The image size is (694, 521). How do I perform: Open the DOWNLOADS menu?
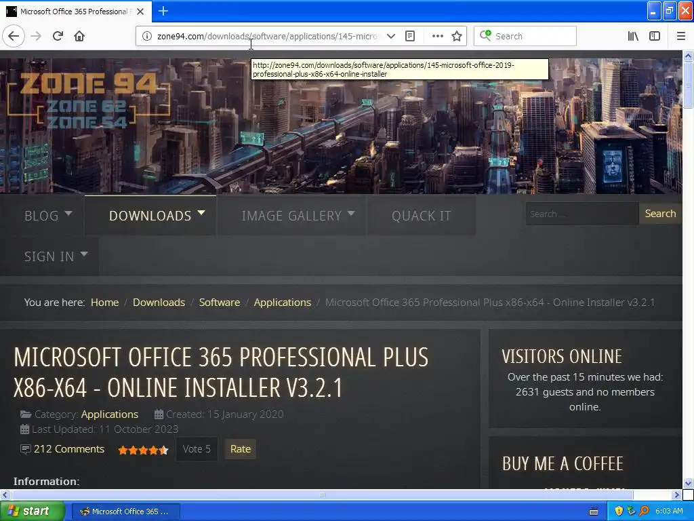pyautogui.click(x=150, y=215)
